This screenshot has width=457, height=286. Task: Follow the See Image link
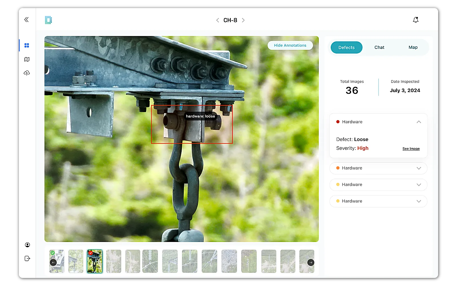(411, 149)
